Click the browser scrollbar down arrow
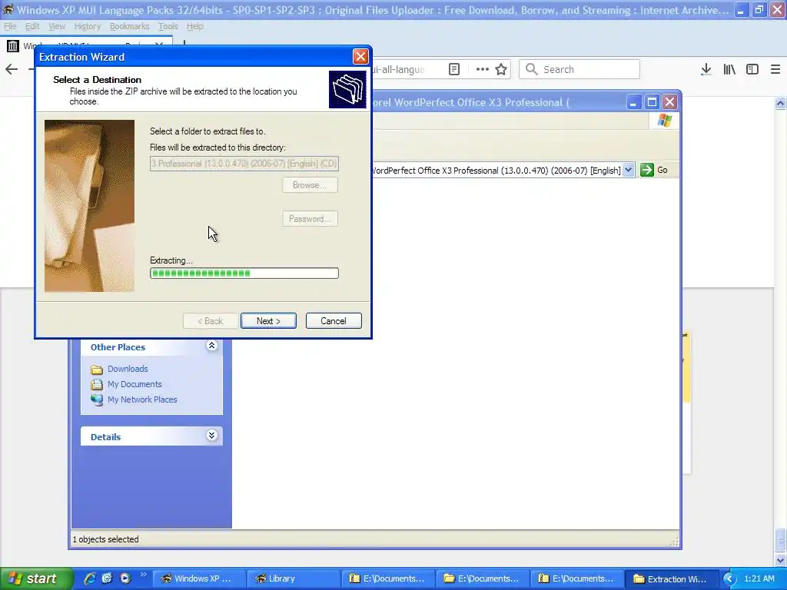 [x=781, y=560]
